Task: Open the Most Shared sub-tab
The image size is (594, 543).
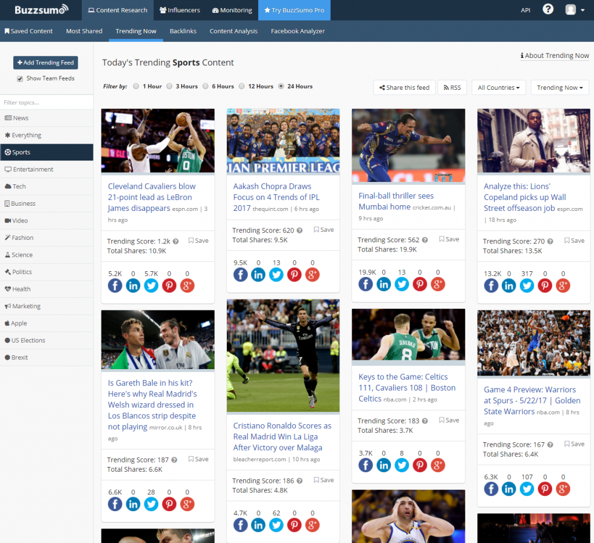Action: (84, 31)
